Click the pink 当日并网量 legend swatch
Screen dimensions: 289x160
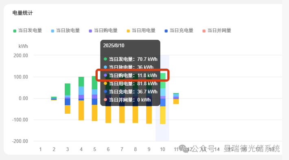tap(204, 31)
